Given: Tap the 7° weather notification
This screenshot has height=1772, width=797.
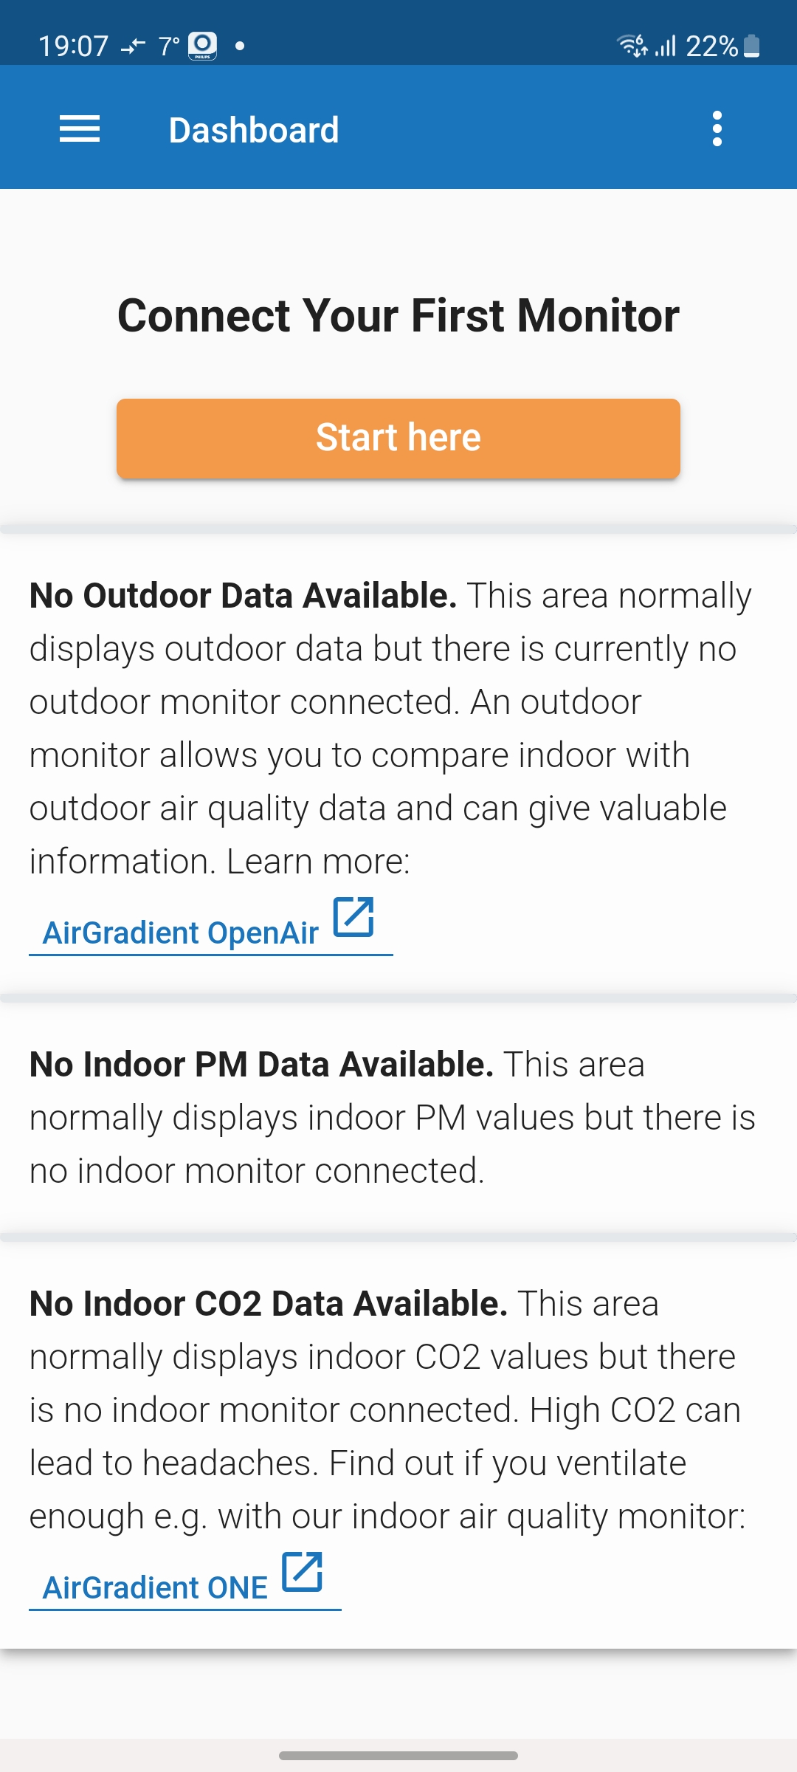Looking at the screenshot, I should [x=169, y=47].
